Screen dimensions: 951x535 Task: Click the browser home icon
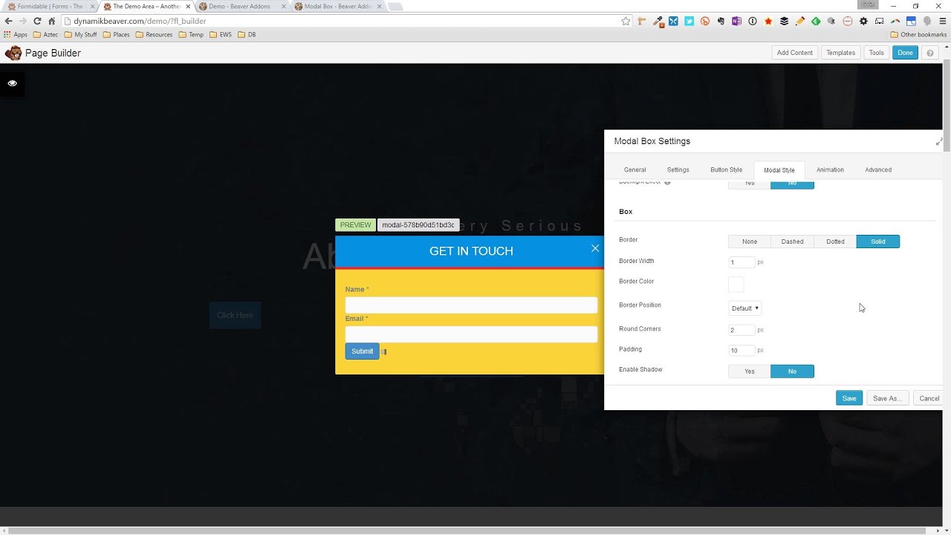(x=52, y=22)
